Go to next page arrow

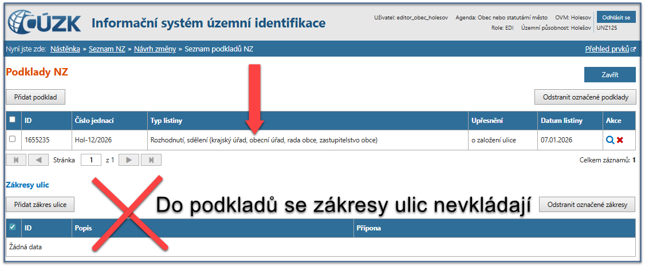(x=128, y=160)
